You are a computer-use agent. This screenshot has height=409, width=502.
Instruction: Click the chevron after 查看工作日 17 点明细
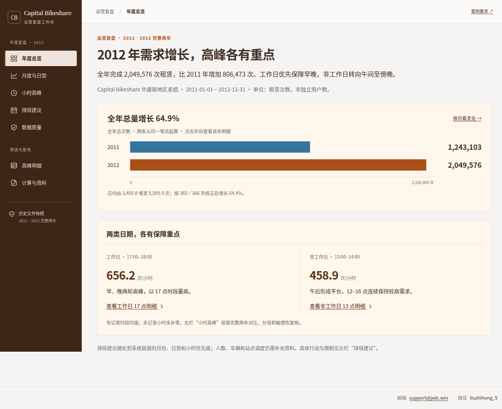(162, 307)
